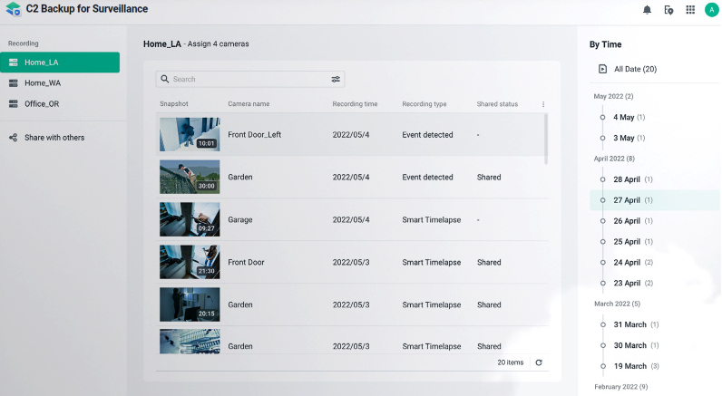Click the task list icon in header
The width and height of the screenshot is (722, 396).
pyautogui.click(x=668, y=10)
